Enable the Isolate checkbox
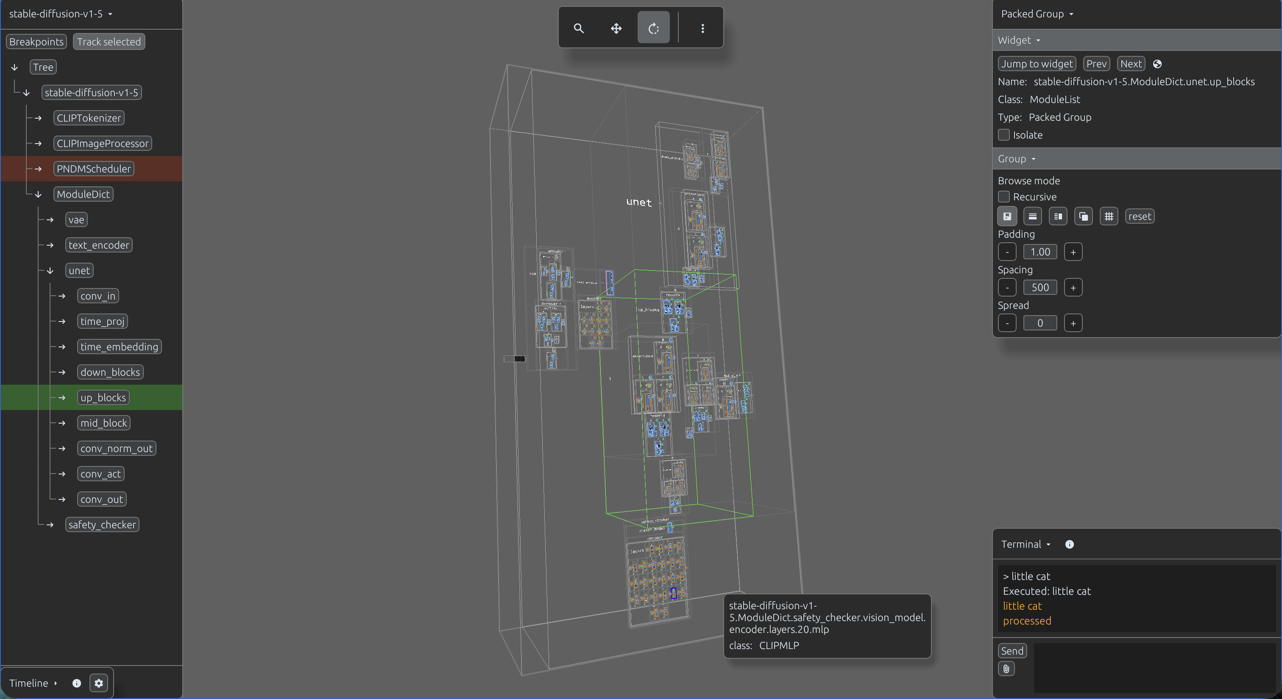This screenshot has height=699, width=1282. (x=1004, y=135)
